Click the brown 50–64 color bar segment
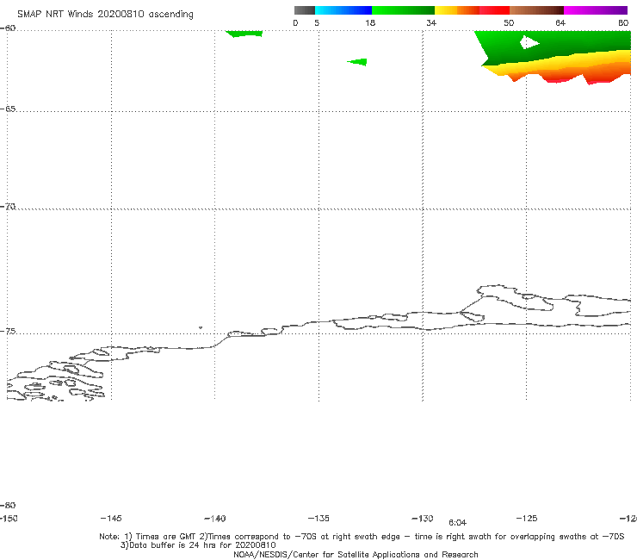637x560 pixels. coord(536,10)
